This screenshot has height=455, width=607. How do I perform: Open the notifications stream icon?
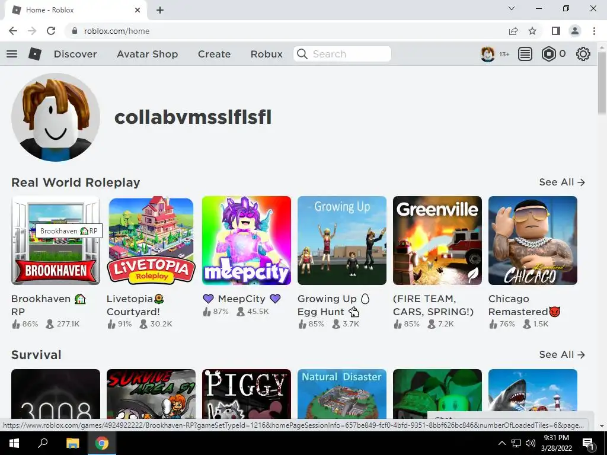[525, 54]
